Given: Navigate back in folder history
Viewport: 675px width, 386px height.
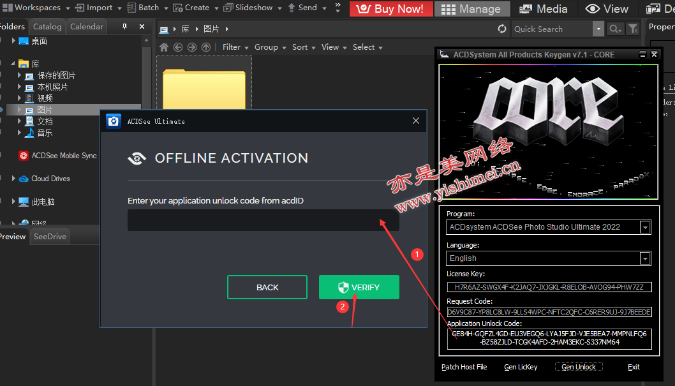Looking at the screenshot, I should coord(178,47).
